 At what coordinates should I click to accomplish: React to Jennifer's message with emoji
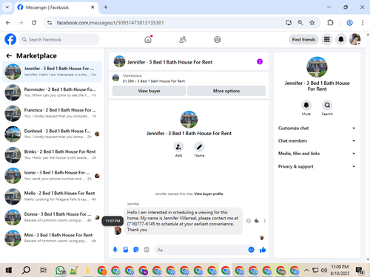click(249, 221)
